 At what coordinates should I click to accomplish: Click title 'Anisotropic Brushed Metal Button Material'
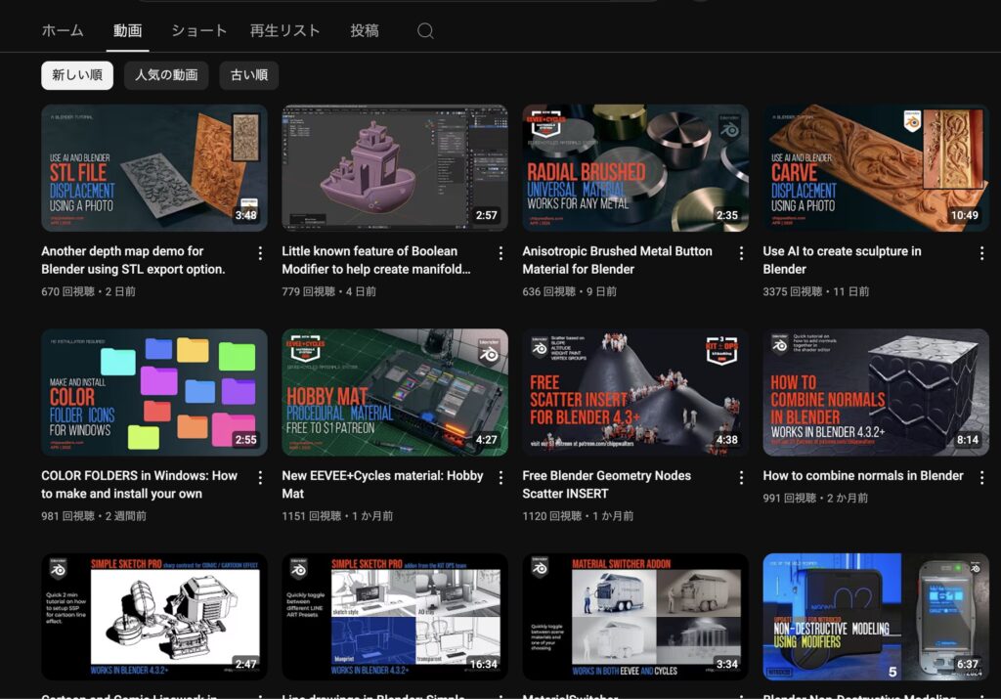pos(618,260)
